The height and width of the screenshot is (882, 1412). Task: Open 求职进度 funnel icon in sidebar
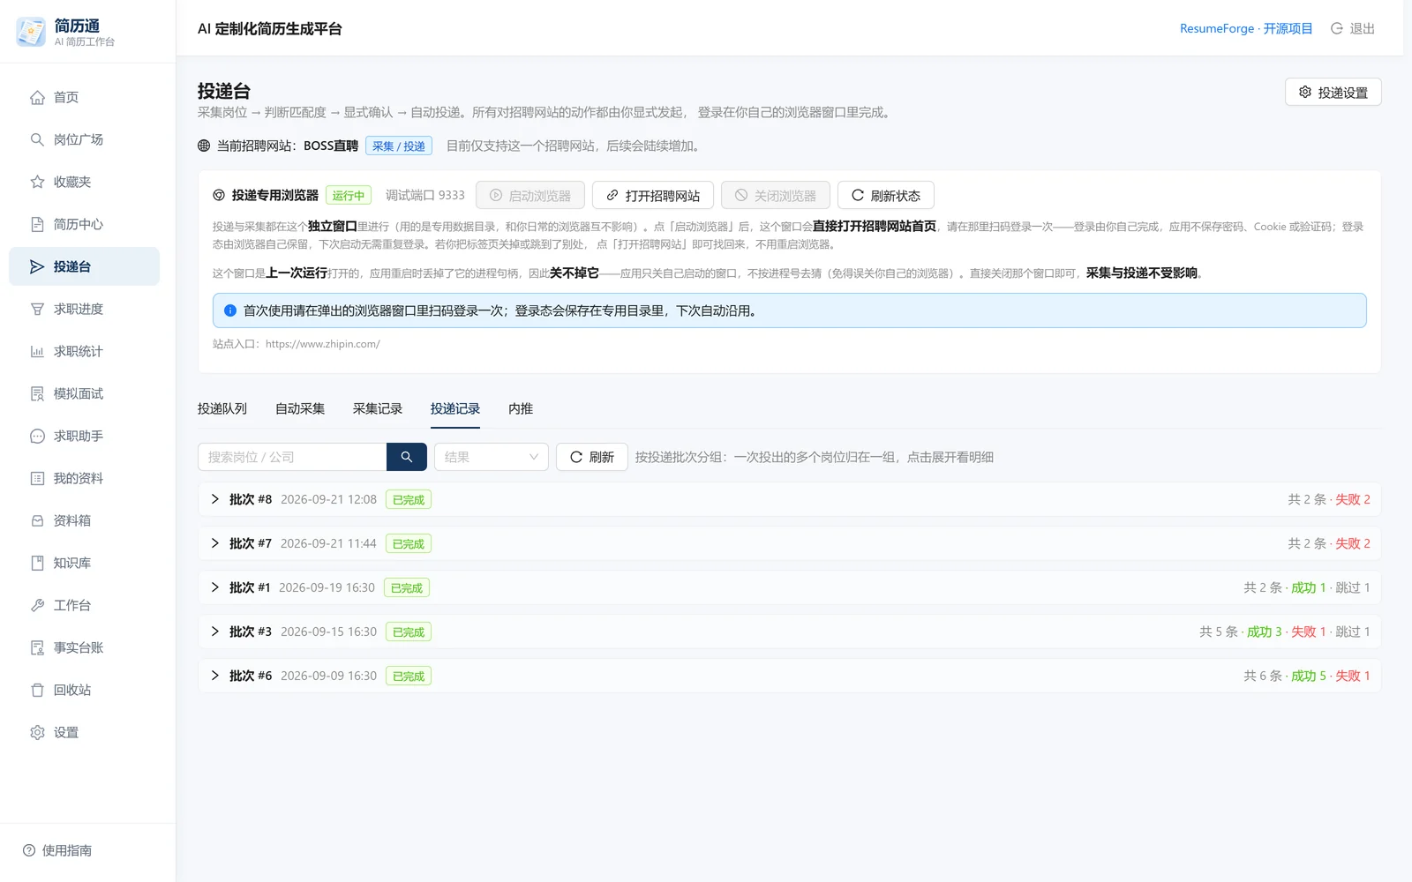pyautogui.click(x=37, y=309)
